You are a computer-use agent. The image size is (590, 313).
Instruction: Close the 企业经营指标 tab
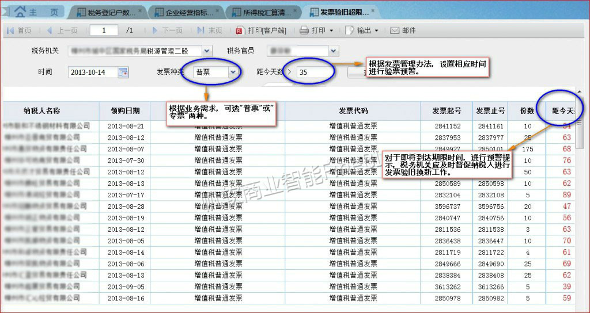[218, 10]
